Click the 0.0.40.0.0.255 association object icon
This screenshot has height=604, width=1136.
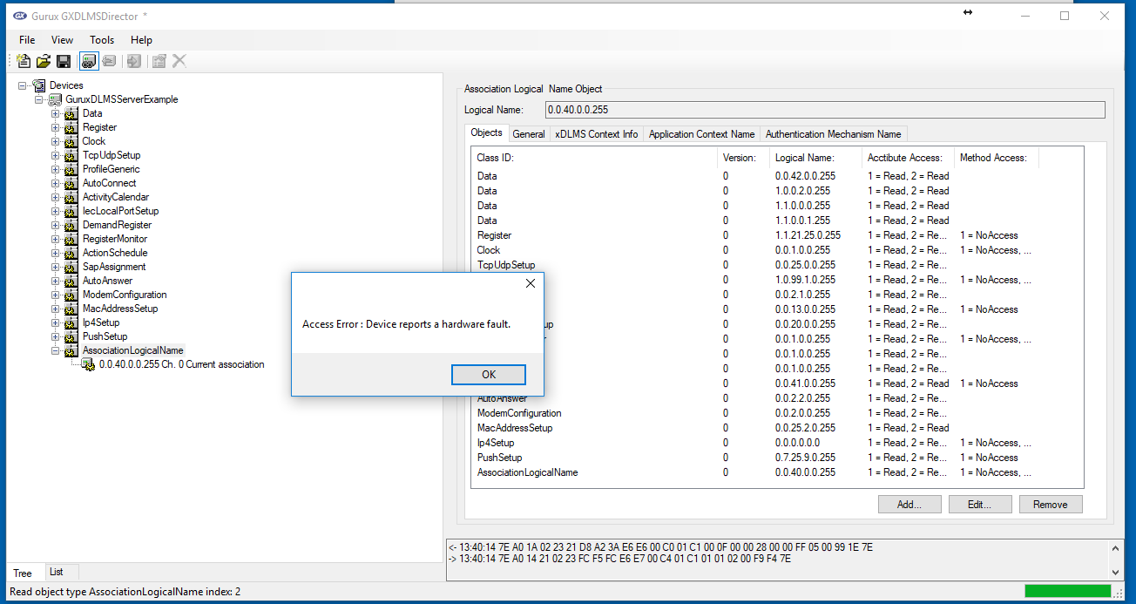tap(88, 364)
